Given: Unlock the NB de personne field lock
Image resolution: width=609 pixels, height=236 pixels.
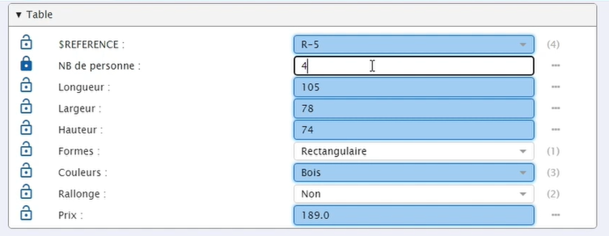Looking at the screenshot, I should point(26,64).
